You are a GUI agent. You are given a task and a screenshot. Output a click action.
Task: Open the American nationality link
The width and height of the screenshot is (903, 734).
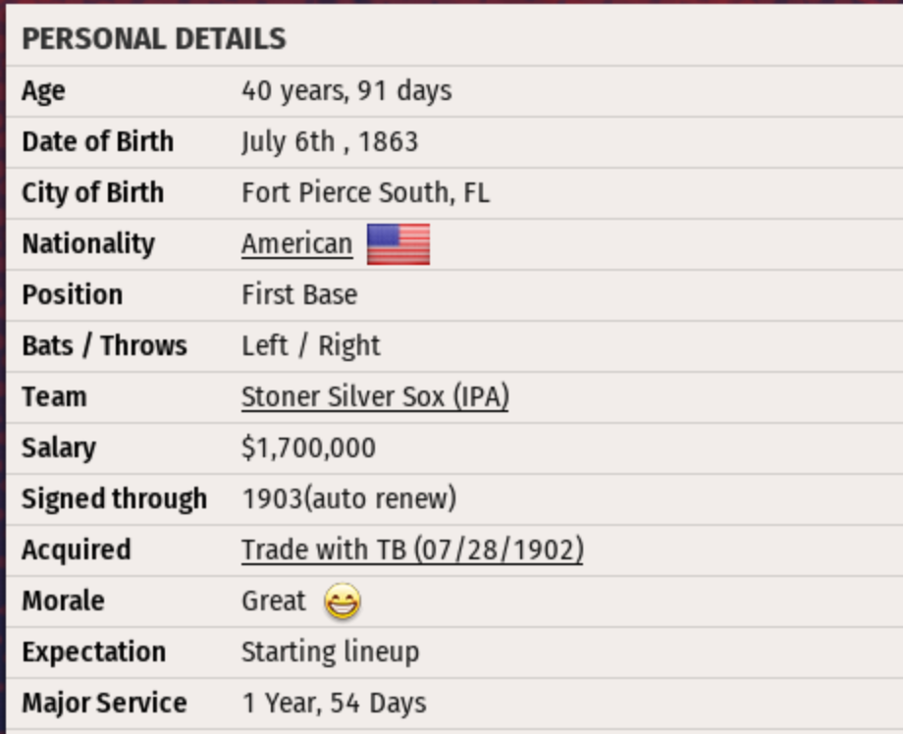[296, 244]
